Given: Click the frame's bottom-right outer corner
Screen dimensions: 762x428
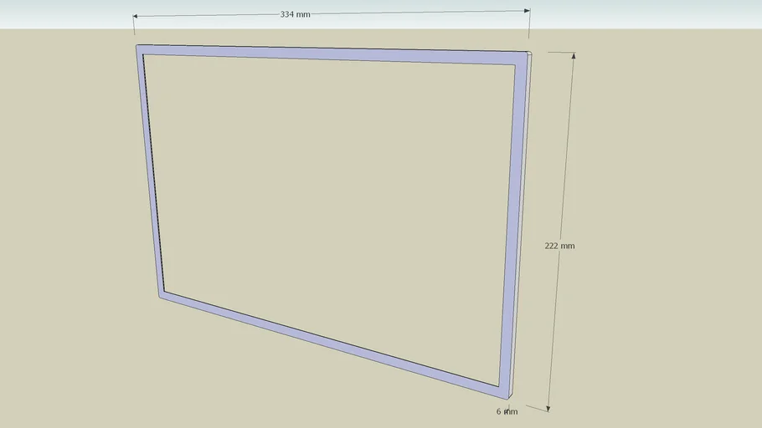Looking at the screenshot, I should coord(509,398).
